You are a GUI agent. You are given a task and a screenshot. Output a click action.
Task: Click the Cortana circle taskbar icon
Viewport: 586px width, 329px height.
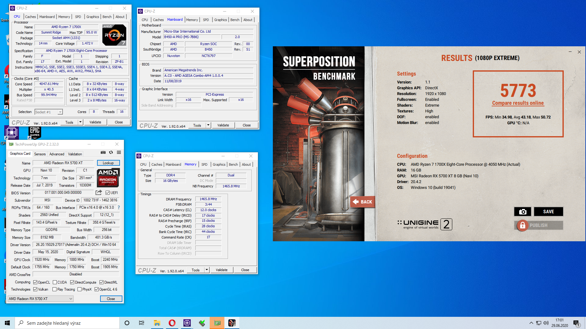coord(127,323)
